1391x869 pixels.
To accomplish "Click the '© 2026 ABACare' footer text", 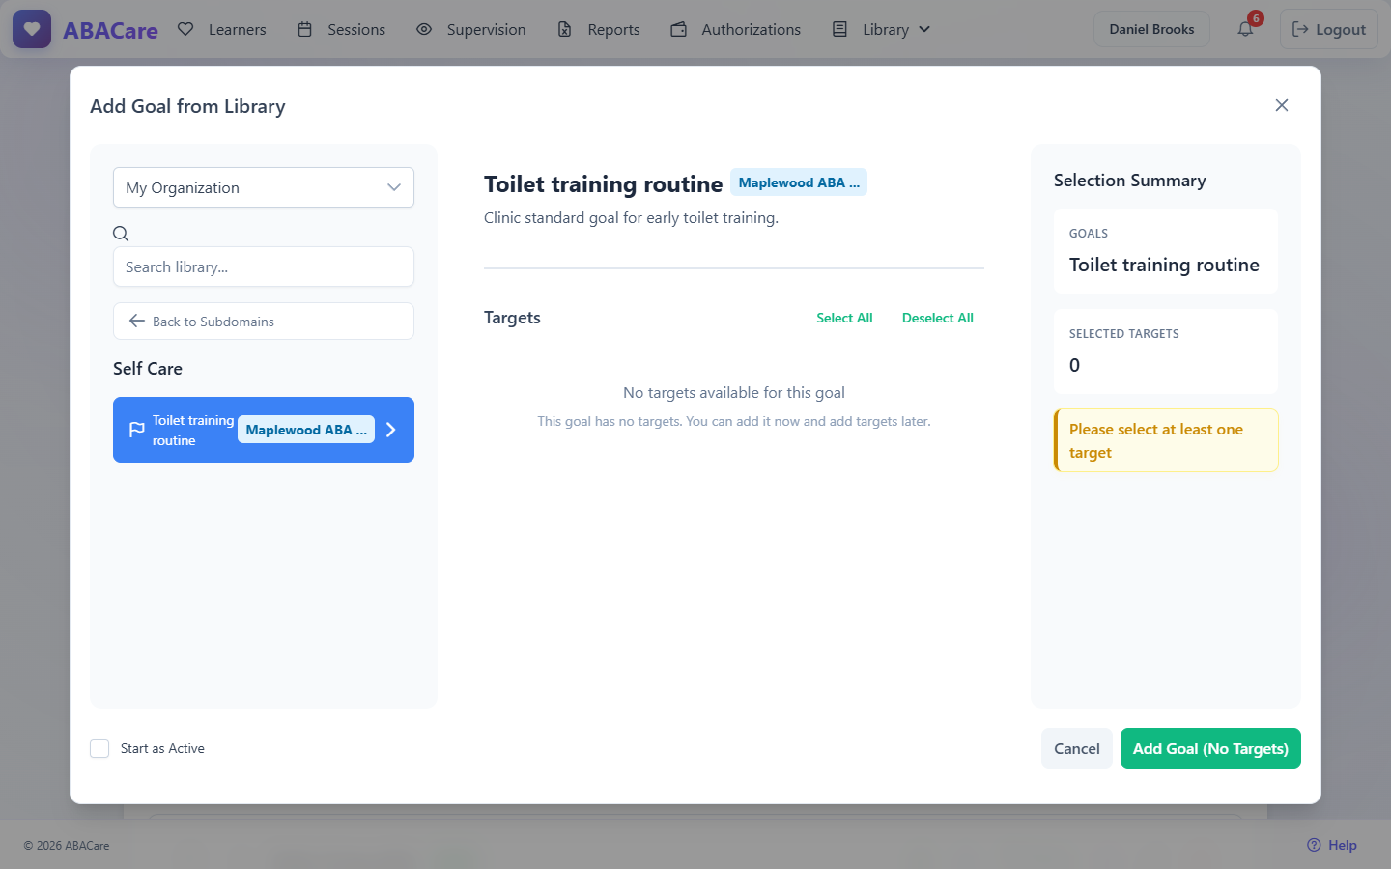I will coord(67,846).
